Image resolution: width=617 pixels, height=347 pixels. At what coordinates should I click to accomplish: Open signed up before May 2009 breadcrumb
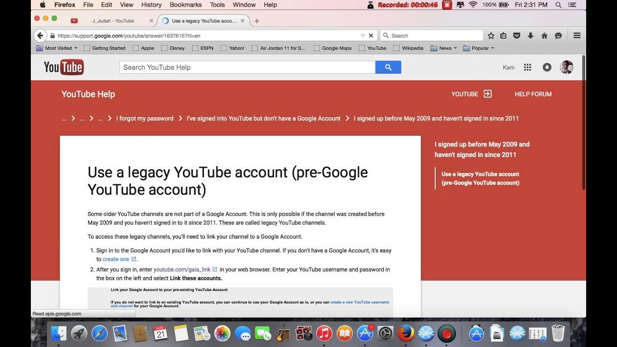(x=436, y=119)
